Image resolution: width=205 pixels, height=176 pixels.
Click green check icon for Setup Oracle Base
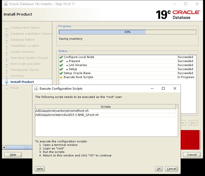(61, 73)
